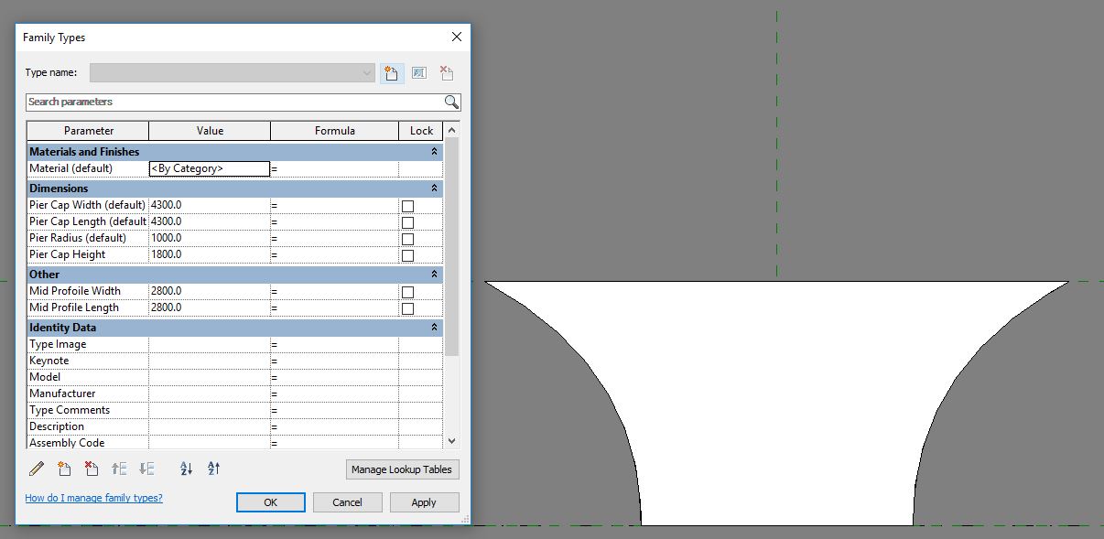
Task: Create a new family type
Action: [392, 73]
